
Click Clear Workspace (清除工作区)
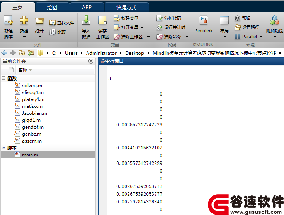(x=128, y=37)
